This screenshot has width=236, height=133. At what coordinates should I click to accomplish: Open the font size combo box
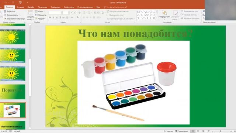(x=66, y=13)
